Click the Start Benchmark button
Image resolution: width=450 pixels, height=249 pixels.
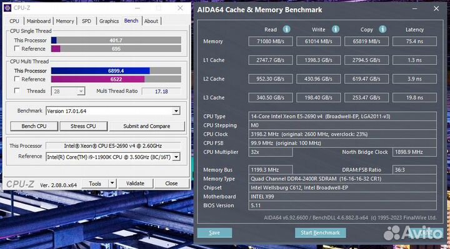coord(320,233)
